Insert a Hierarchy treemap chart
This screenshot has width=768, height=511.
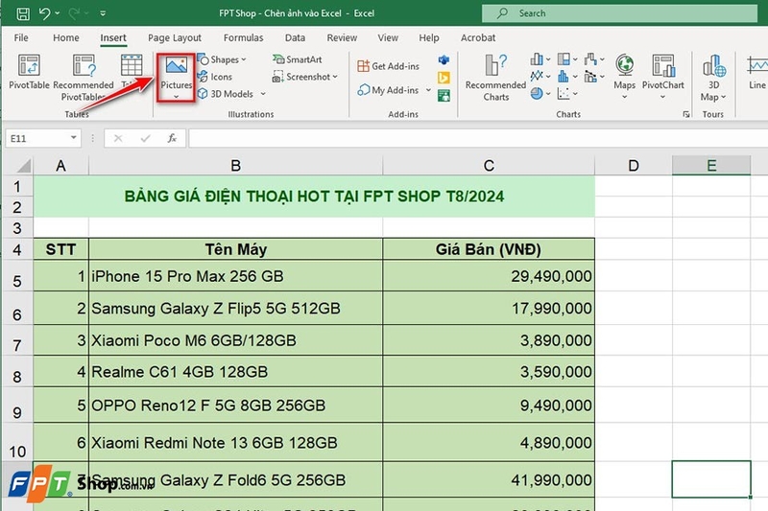(567, 59)
